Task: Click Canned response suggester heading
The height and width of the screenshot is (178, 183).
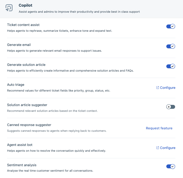Action: click(x=29, y=125)
